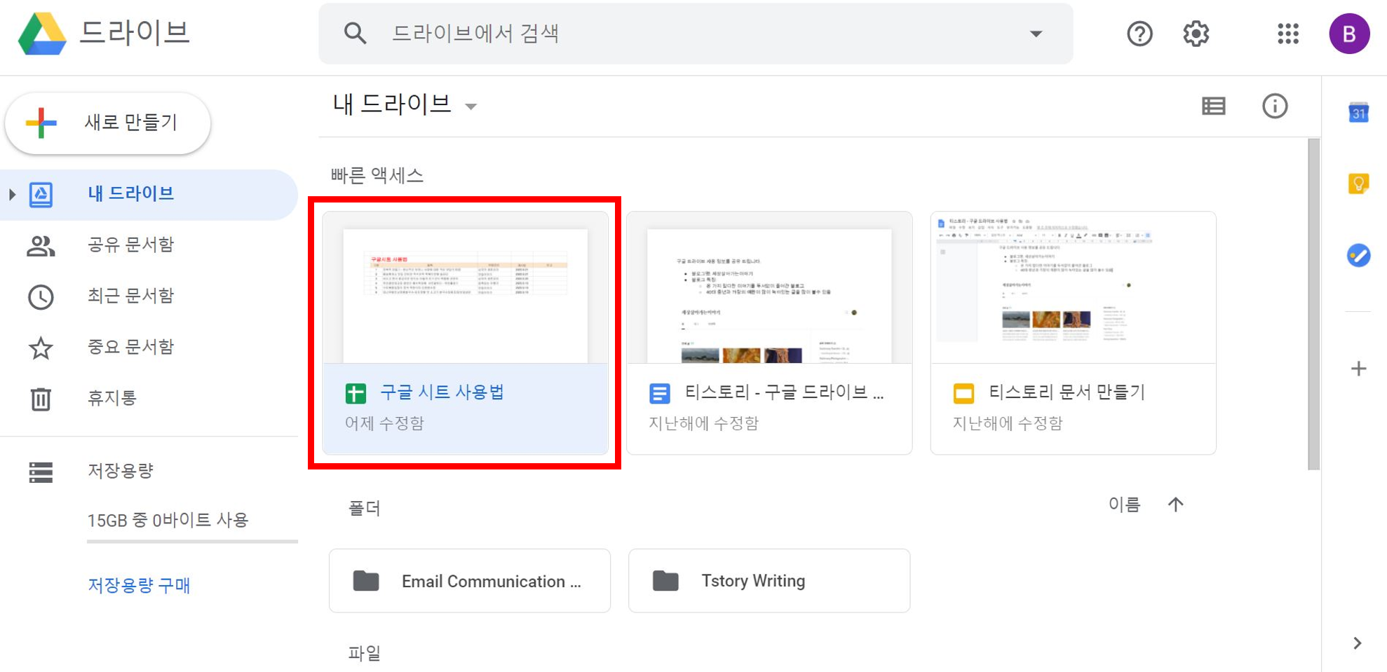Open the Google apps grid
Image resolution: width=1387 pixels, height=672 pixels.
(x=1288, y=34)
